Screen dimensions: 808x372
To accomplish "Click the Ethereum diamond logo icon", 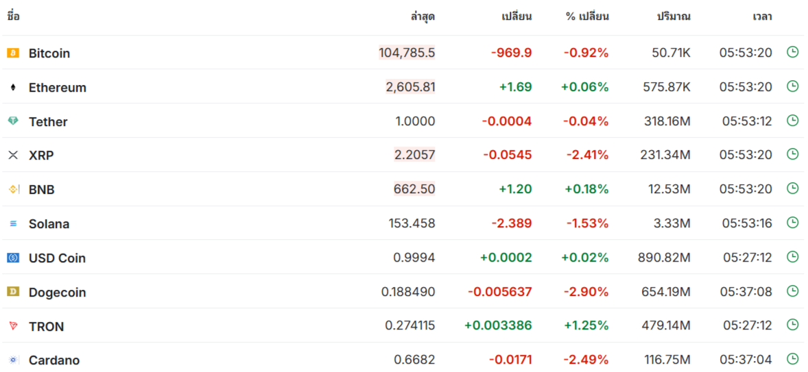I will (x=13, y=88).
